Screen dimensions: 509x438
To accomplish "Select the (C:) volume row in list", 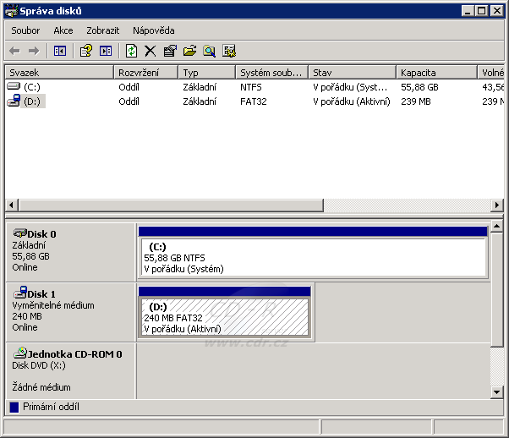I will coord(31,86).
